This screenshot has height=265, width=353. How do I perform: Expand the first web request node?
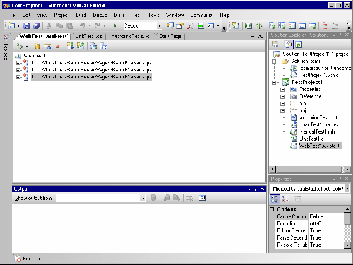click(x=18, y=63)
